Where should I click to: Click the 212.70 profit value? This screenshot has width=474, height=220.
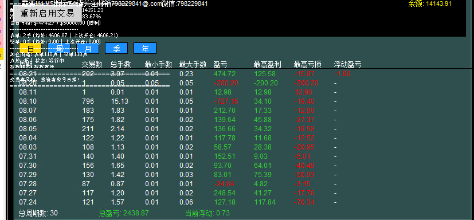[x=225, y=111]
